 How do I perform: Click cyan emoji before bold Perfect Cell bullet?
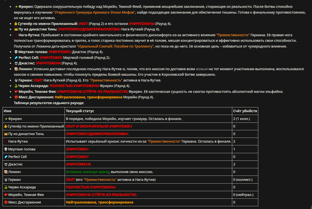click(16, 58)
